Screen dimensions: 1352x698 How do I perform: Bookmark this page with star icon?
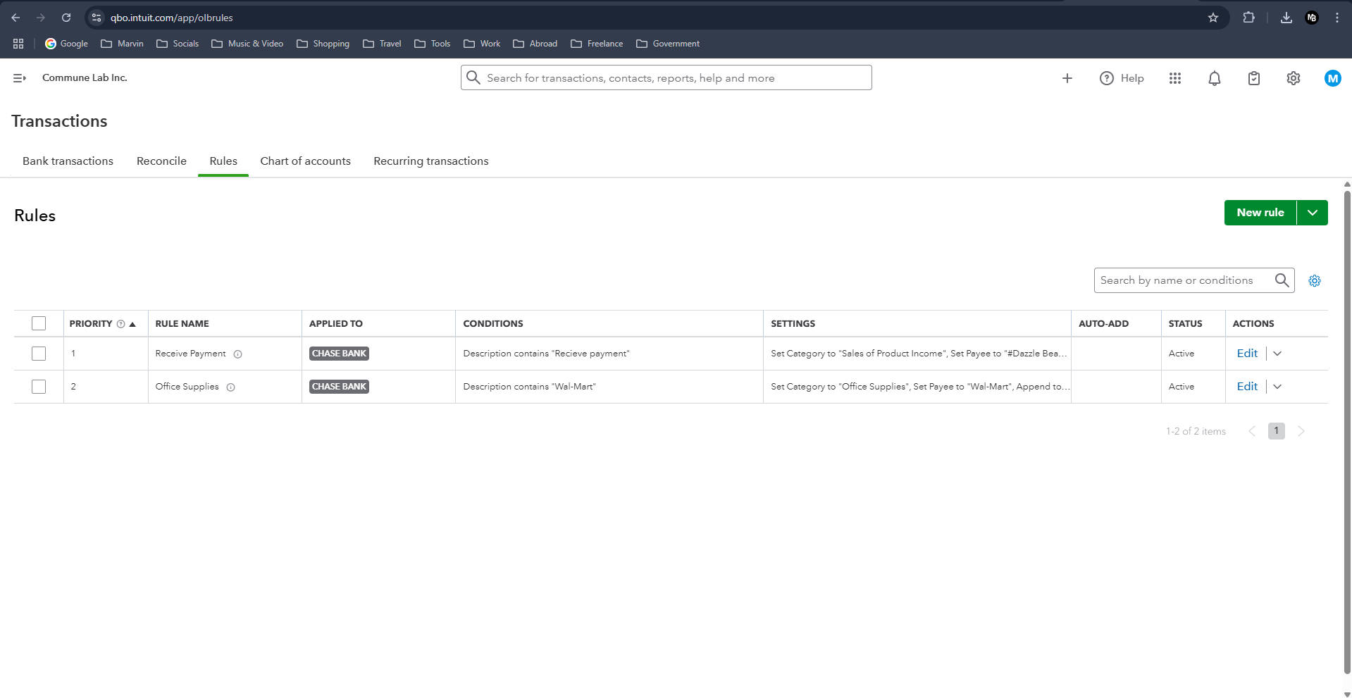click(x=1213, y=18)
